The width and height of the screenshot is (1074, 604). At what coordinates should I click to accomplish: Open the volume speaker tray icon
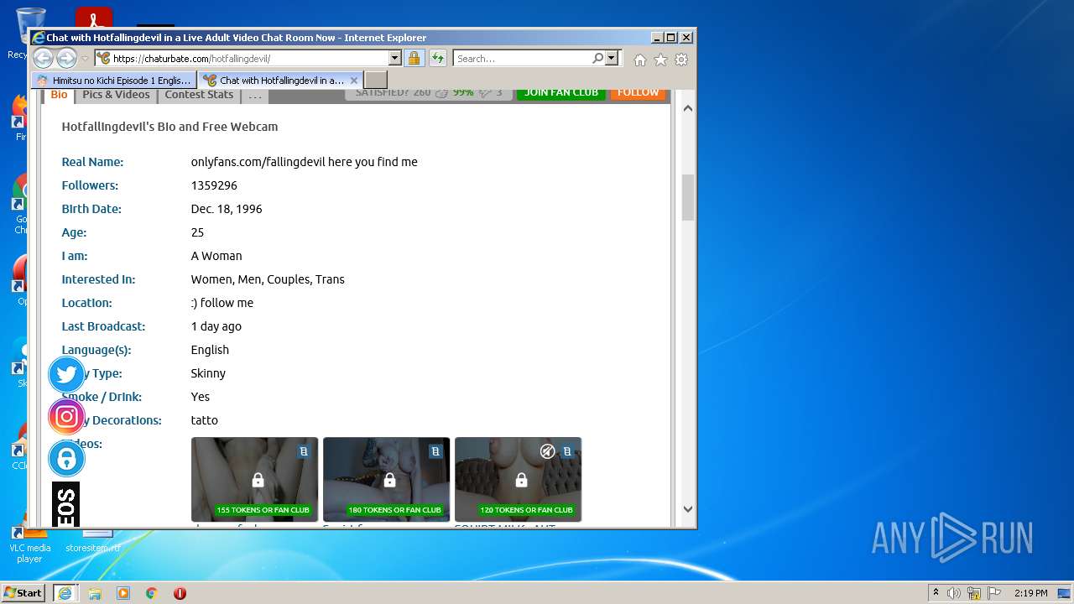coord(954,593)
